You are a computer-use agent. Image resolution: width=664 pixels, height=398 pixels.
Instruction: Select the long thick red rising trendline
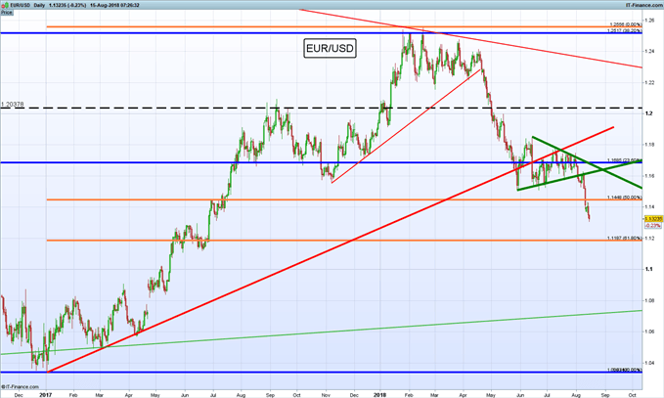[x=331, y=249]
